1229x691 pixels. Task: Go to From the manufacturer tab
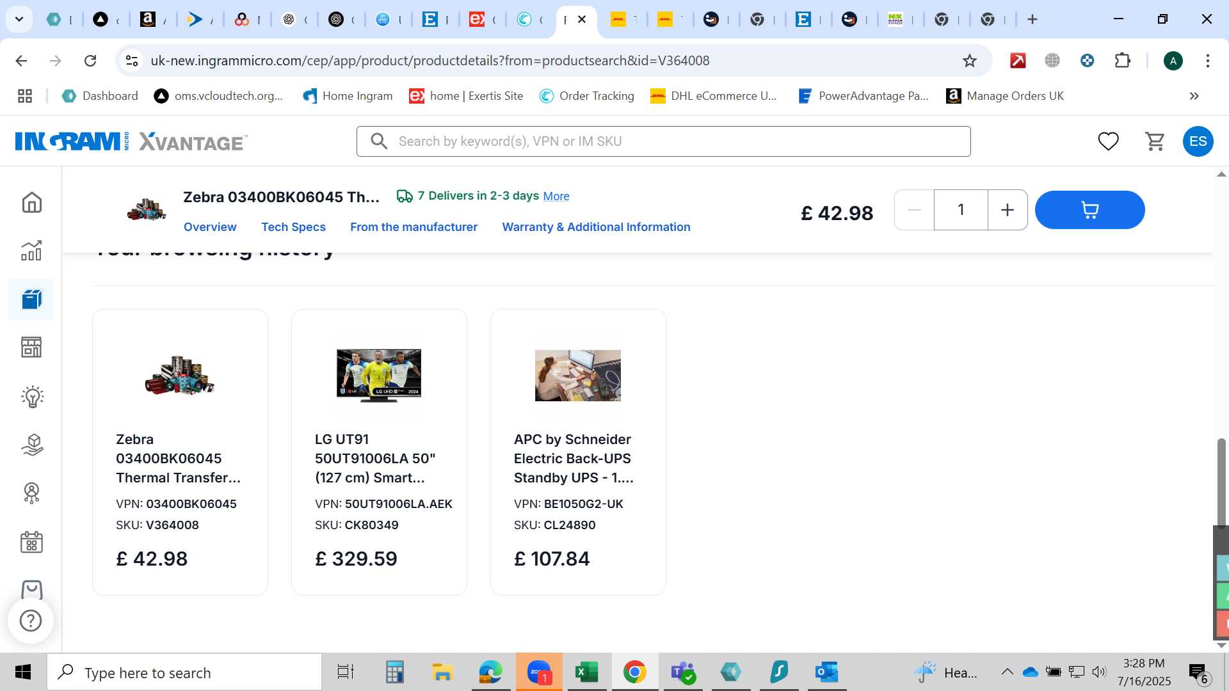[x=414, y=227]
